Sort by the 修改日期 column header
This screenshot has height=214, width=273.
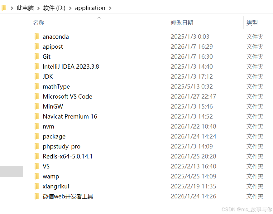[x=182, y=23]
